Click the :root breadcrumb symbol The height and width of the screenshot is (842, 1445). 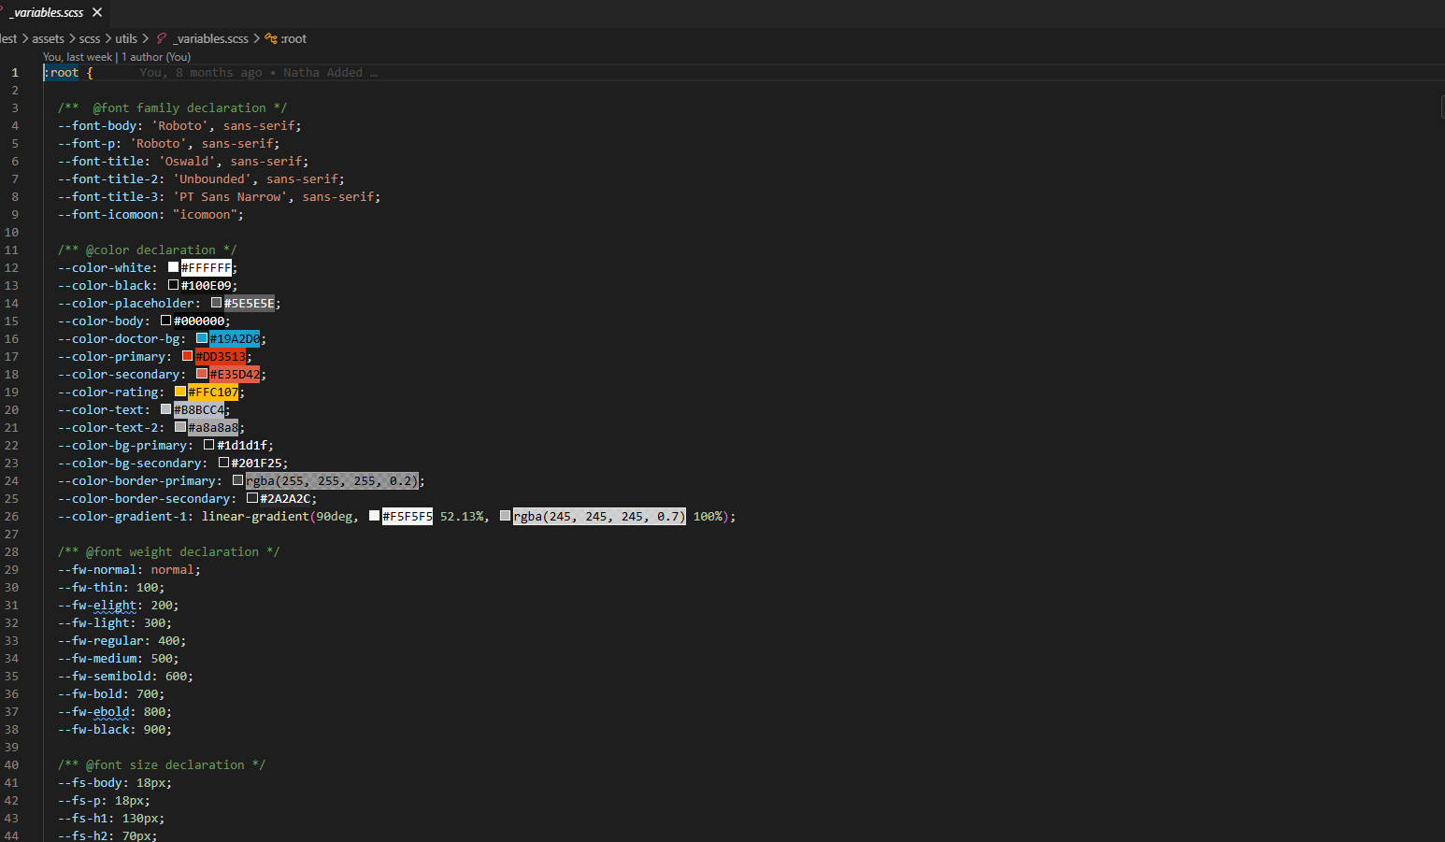pyautogui.click(x=293, y=38)
